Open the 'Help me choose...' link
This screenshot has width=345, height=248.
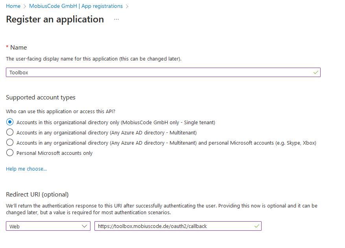(x=26, y=169)
